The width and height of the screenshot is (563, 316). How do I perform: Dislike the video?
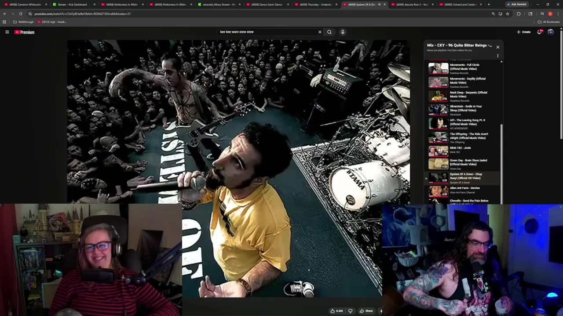350,311
